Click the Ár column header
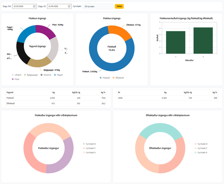 click(x=119, y=93)
